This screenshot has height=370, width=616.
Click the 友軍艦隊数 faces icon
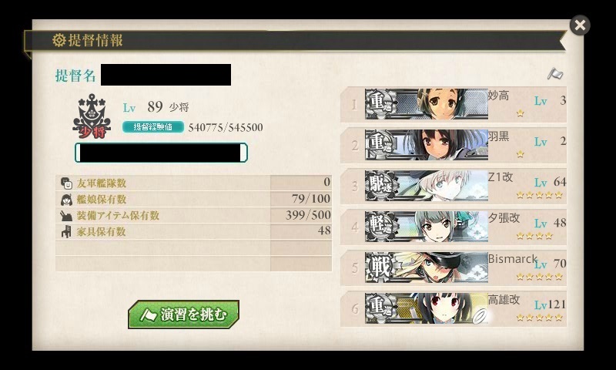pyautogui.click(x=66, y=183)
